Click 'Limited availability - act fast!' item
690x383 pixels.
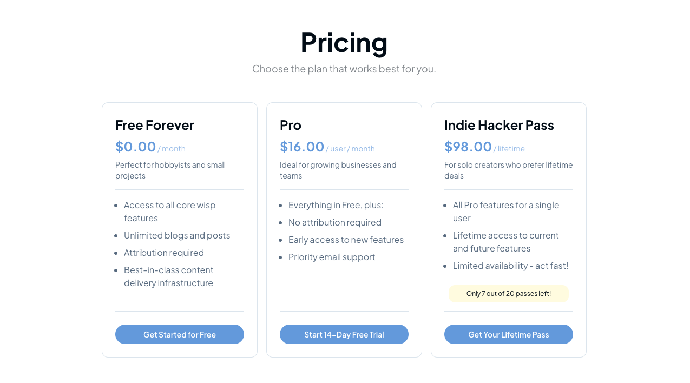(510, 266)
